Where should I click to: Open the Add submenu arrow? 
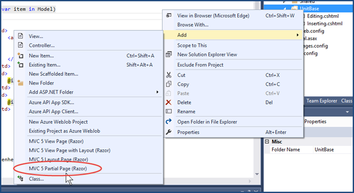point(297,35)
